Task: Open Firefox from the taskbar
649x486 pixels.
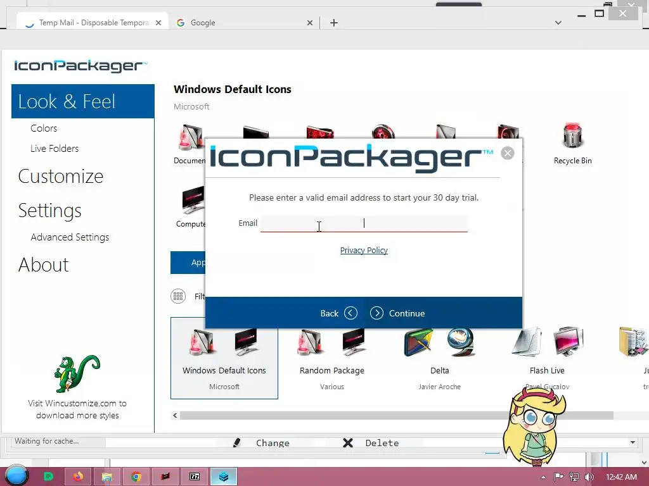Action: point(78,477)
